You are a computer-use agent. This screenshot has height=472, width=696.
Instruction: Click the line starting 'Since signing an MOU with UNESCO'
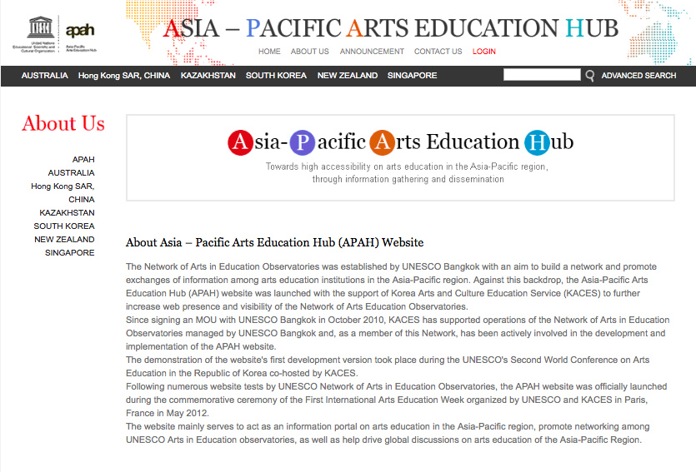point(398,320)
